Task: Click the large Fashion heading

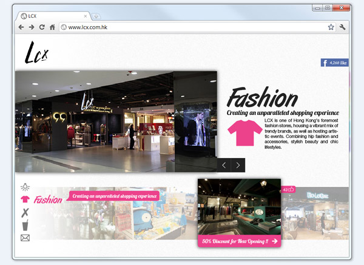Action: coord(262,97)
